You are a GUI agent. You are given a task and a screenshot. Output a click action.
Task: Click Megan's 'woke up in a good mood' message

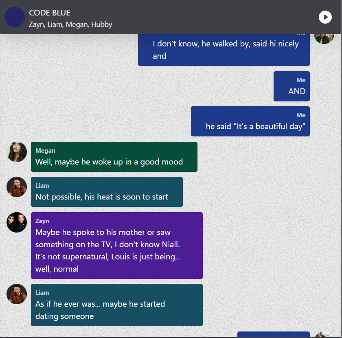click(x=114, y=157)
